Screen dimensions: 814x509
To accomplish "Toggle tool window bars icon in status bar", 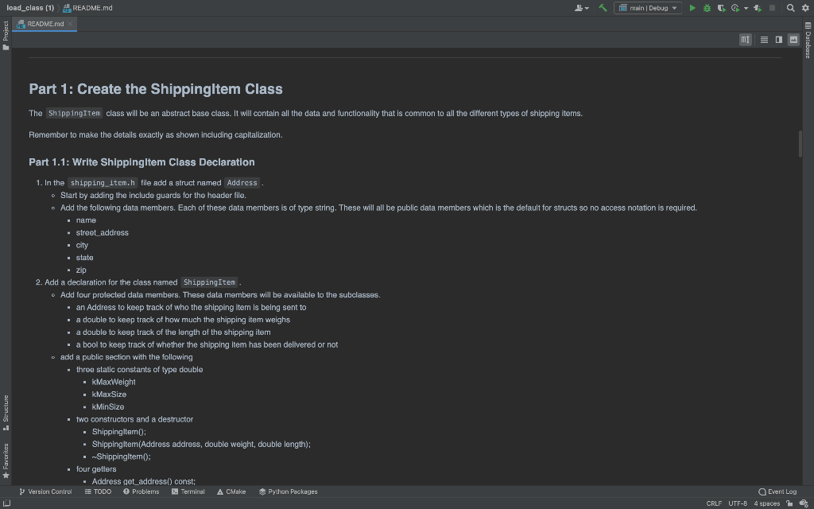I will (6, 503).
